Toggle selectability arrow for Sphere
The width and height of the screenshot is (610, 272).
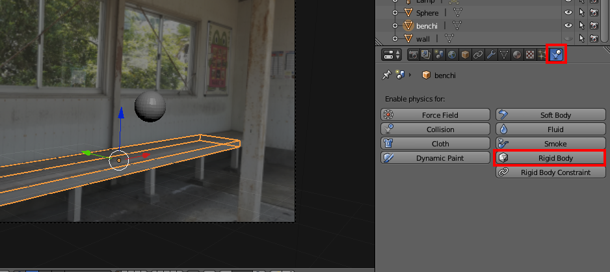pos(581,12)
